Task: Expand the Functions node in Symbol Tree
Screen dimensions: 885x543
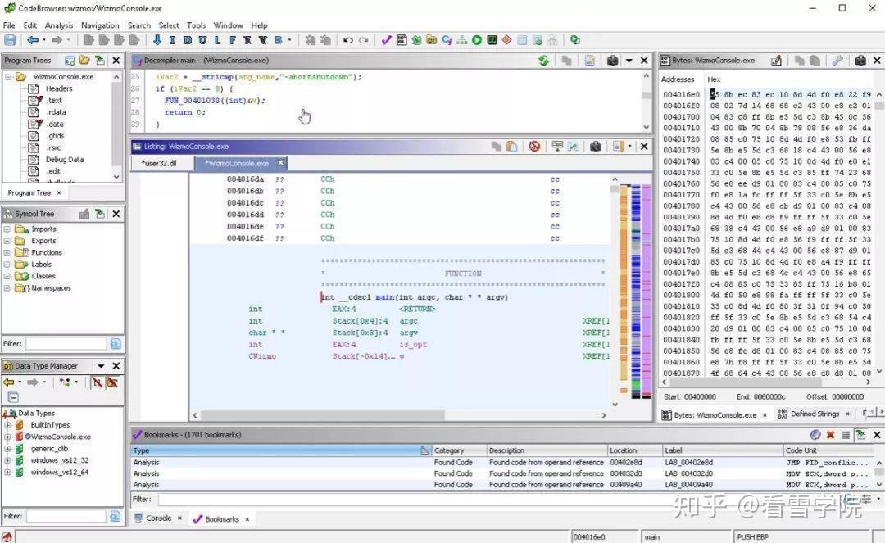Action: 7,253
